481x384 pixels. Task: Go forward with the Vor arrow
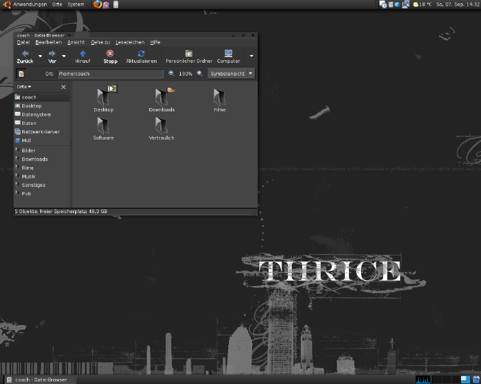point(52,57)
